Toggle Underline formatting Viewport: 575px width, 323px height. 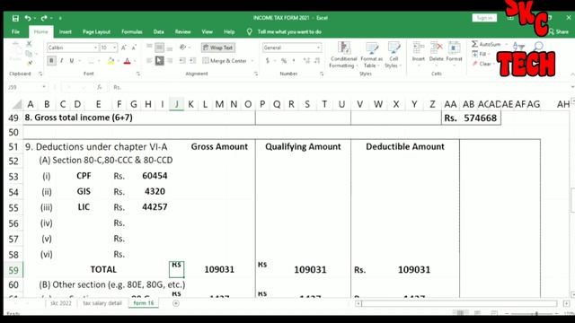[x=72, y=61]
